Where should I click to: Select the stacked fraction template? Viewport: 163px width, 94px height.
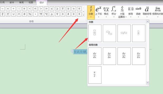(x=95, y=33)
